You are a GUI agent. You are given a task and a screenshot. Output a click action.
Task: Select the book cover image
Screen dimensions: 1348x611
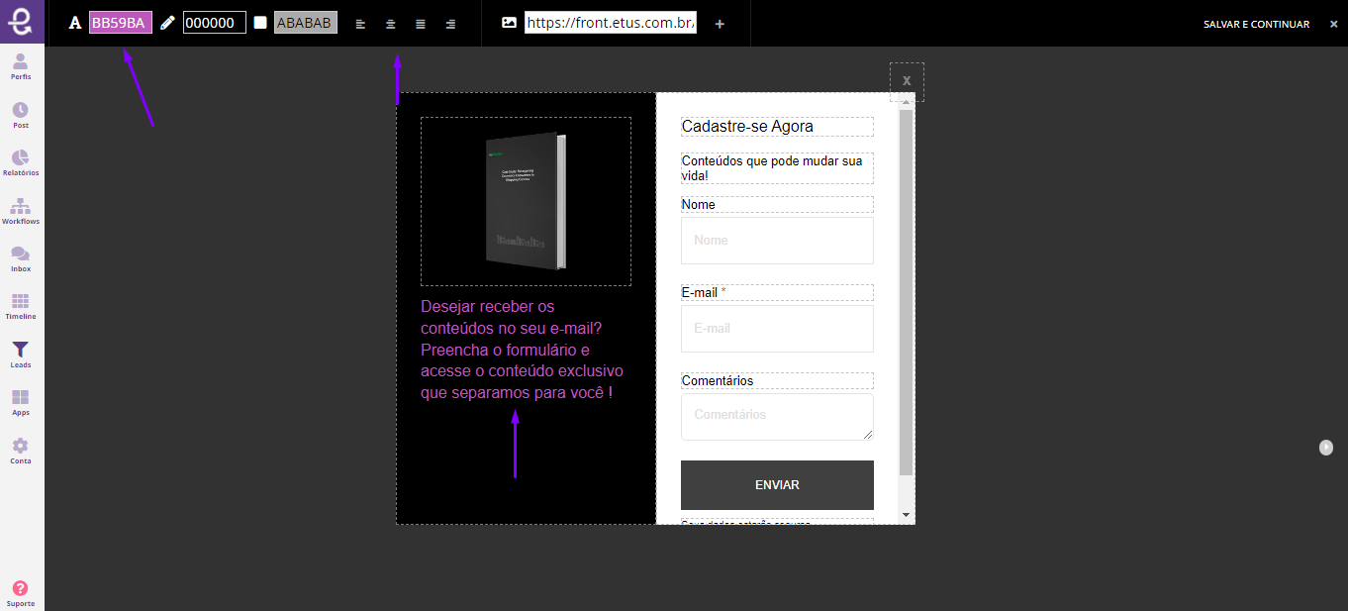[x=526, y=202]
